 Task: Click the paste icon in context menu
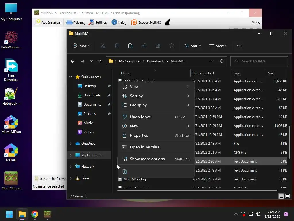pyautogui.click(x=125, y=171)
